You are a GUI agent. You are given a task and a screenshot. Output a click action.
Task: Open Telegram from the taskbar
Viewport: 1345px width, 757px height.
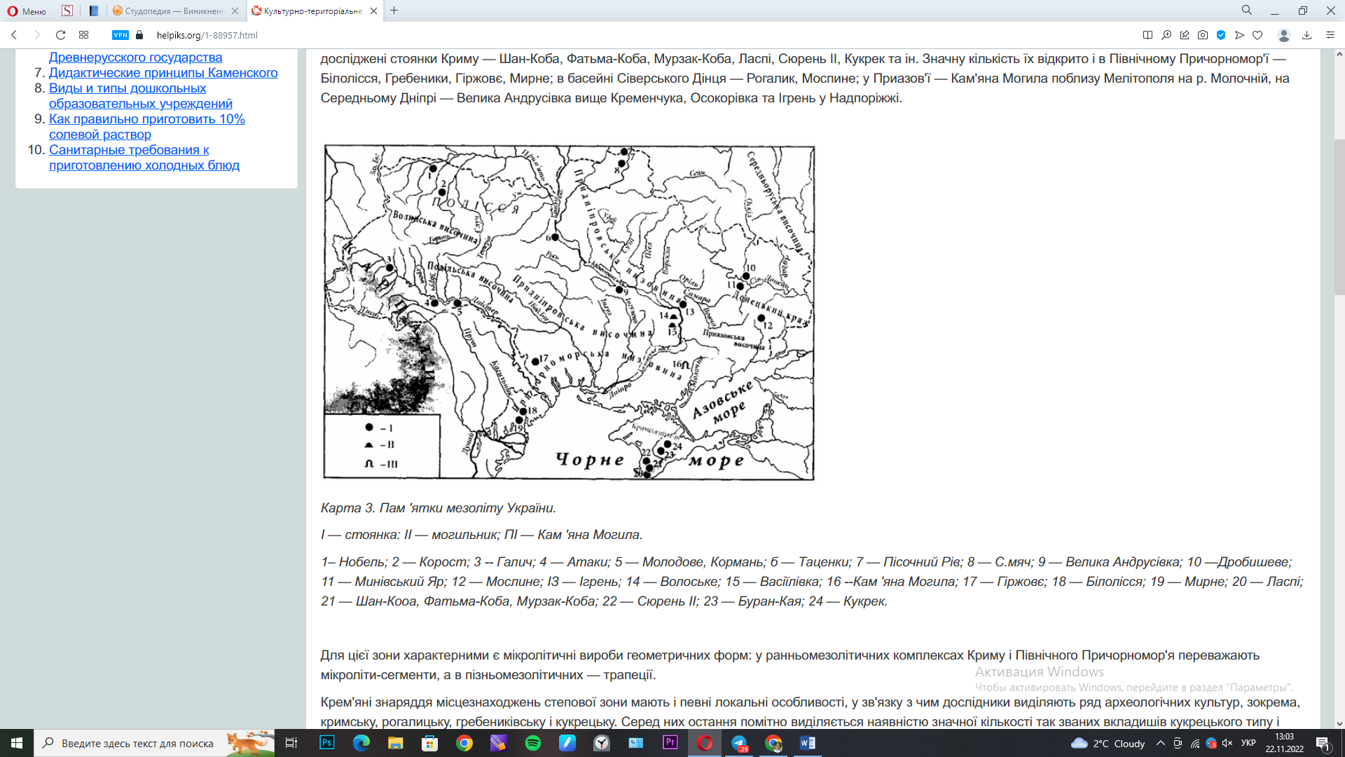coord(739,743)
